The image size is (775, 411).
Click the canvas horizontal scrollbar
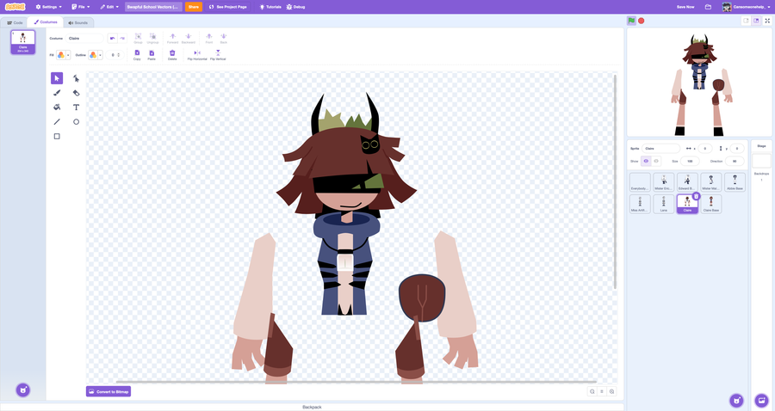tap(356, 382)
